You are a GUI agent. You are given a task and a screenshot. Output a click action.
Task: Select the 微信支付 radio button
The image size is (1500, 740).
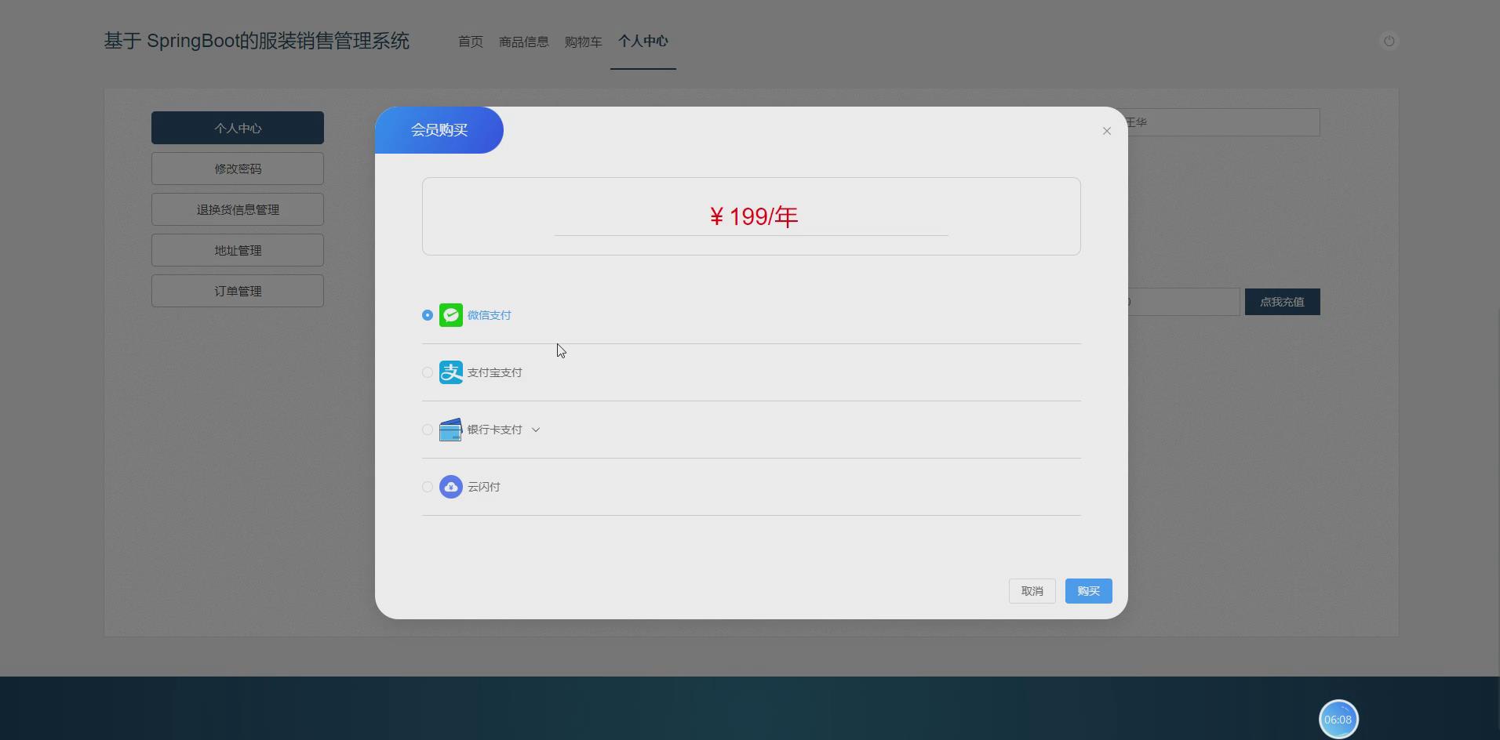[x=427, y=315]
